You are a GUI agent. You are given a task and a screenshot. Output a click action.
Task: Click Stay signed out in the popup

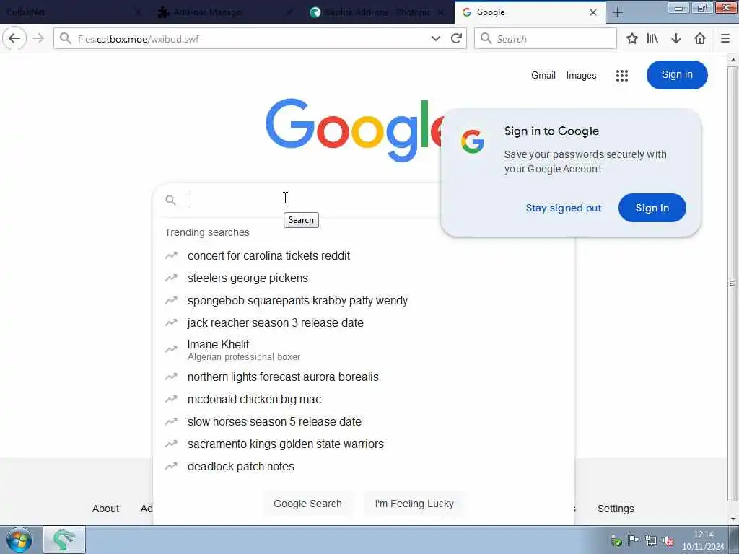tap(563, 208)
